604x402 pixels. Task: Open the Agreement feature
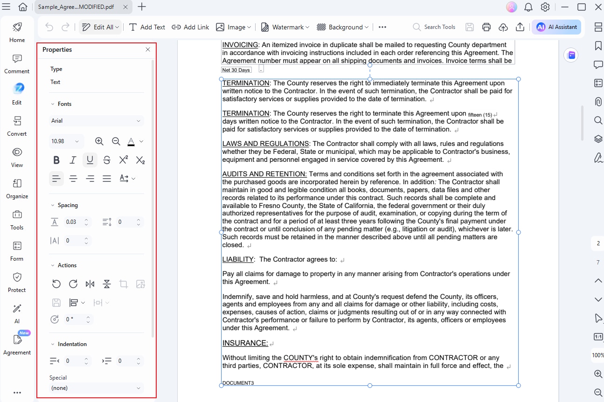[17, 345]
